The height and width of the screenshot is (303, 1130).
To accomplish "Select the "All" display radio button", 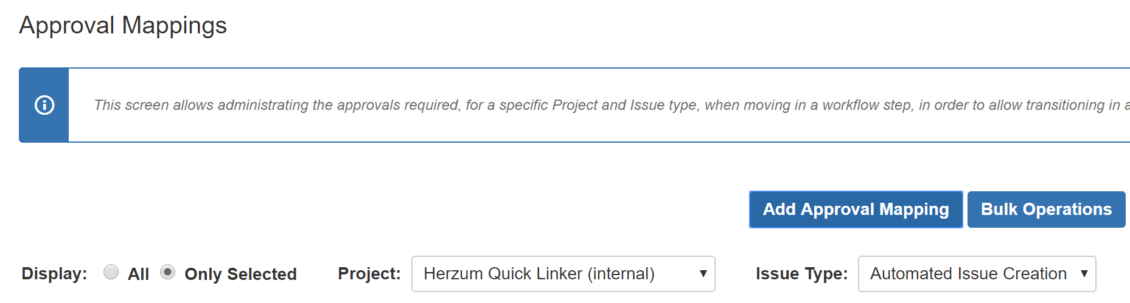I will click(111, 272).
